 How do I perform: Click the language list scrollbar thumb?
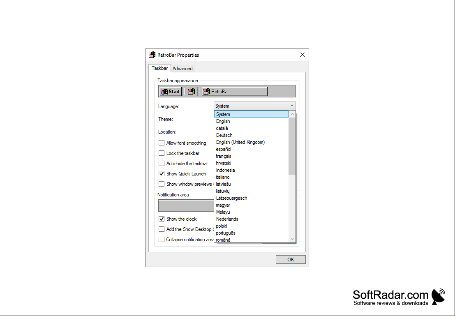(292, 146)
